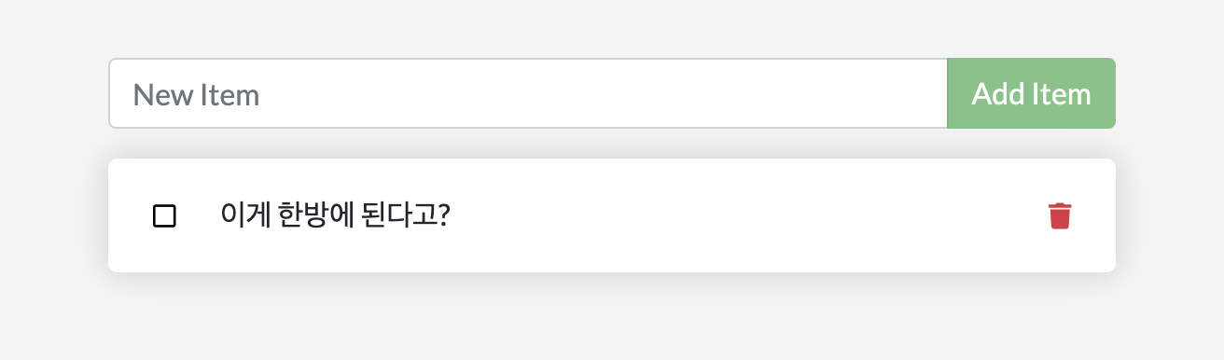Screen dimensions: 1224x360
Task: Tick the checkbox on the todo row
Action: click(x=164, y=216)
